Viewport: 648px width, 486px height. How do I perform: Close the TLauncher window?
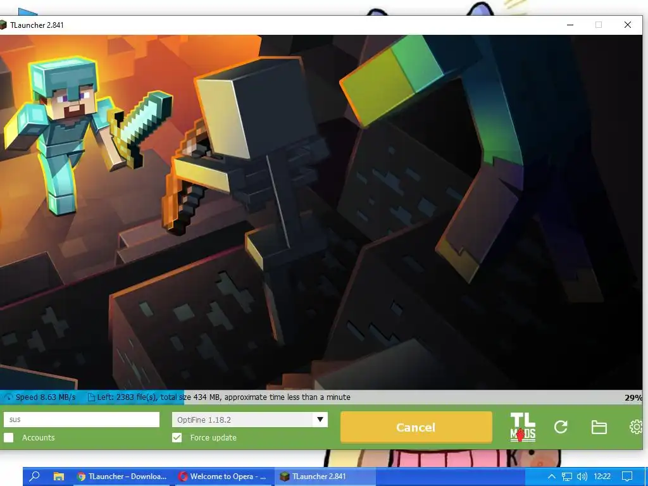[x=628, y=25]
